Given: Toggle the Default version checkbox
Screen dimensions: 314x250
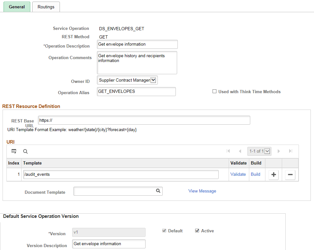Looking at the screenshot, I should point(164,231).
